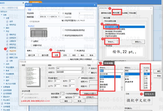Click the 记账 document icon
163x111 pixels.
[7, 61]
